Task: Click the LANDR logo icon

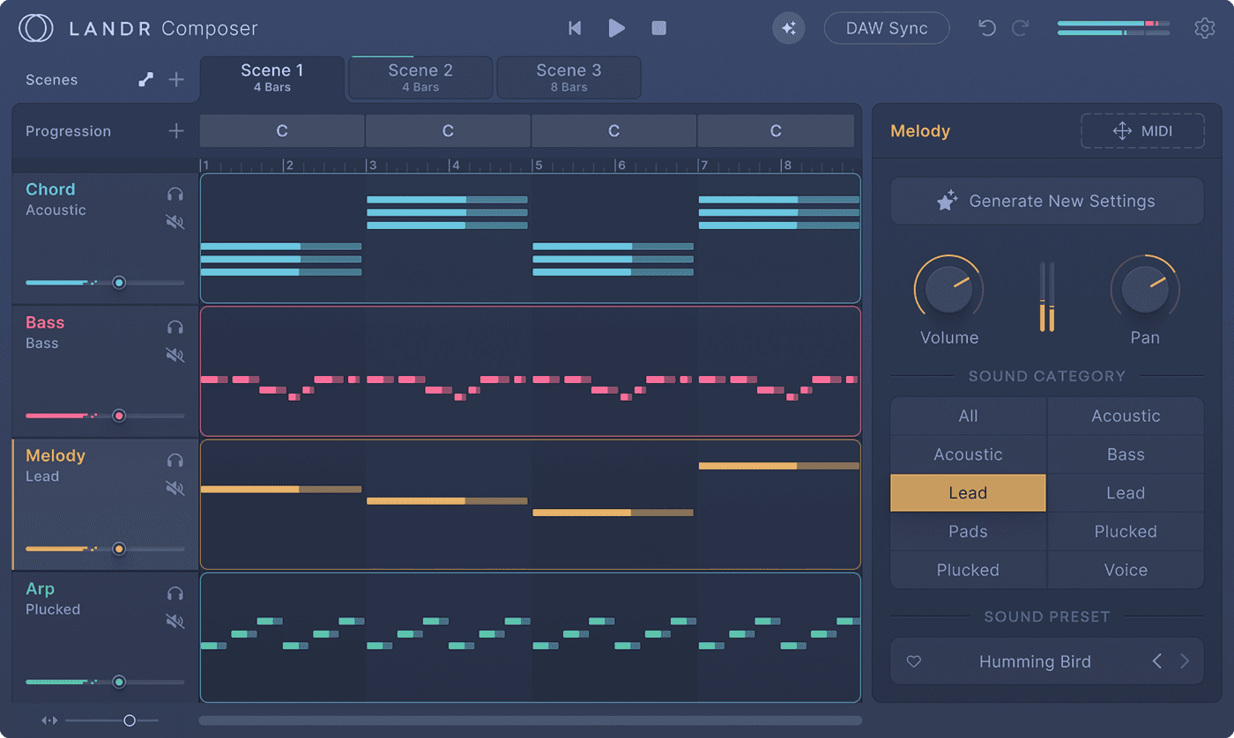Action: pos(35,28)
